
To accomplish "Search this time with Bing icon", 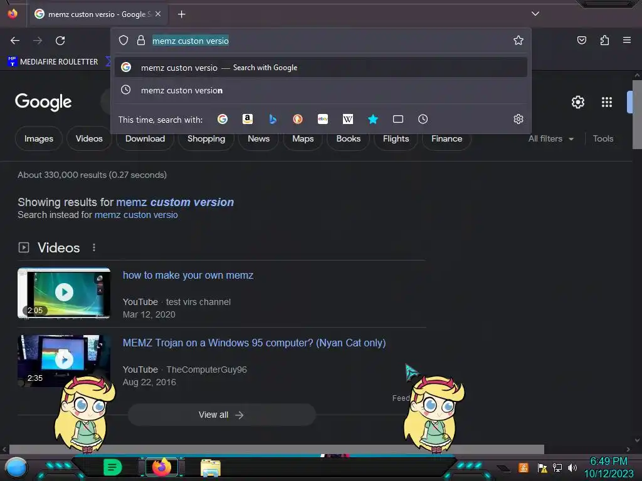I will click(x=273, y=119).
